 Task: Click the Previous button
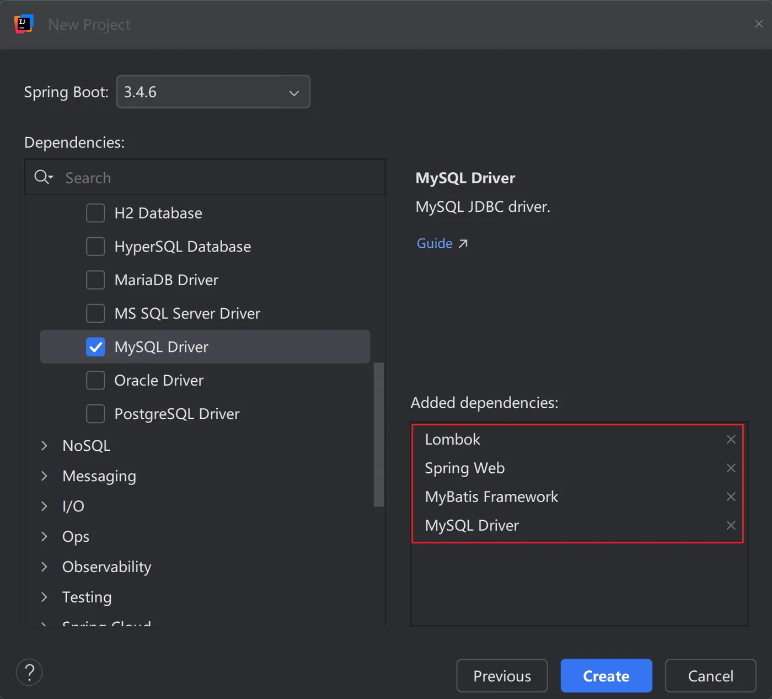click(x=502, y=676)
